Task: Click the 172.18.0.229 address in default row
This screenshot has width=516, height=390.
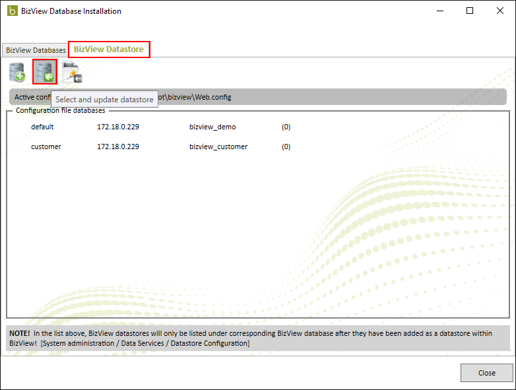Action: pyautogui.click(x=118, y=127)
